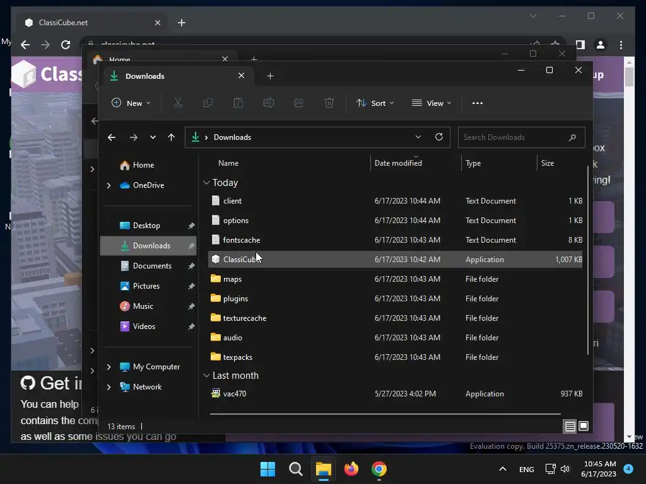Sort by Name column header
646x484 pixels.
[x=228, y=163]
